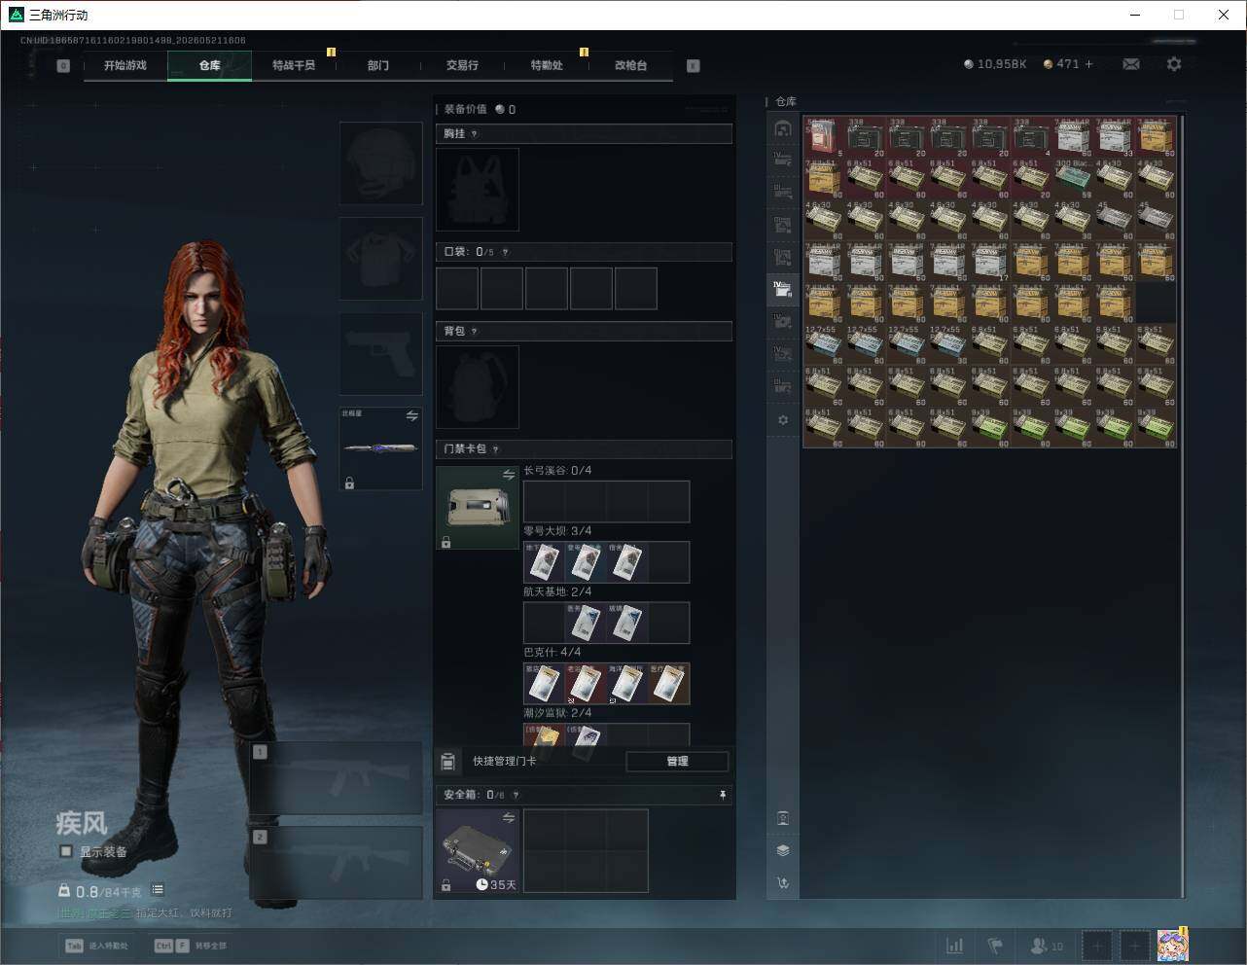1247x965 pixels.
Task: Select the red item in the first warehouse cell
Action: [x=823, y=136]
